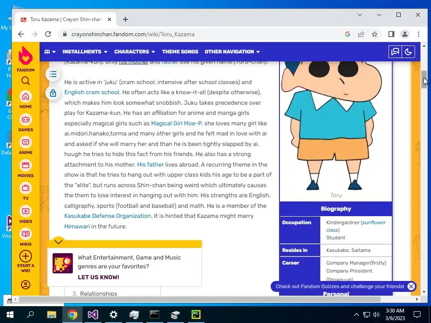Click the page lock icon
Image resolution: width=431 pixels, height=323 pixels.
(x=53, y=93)
